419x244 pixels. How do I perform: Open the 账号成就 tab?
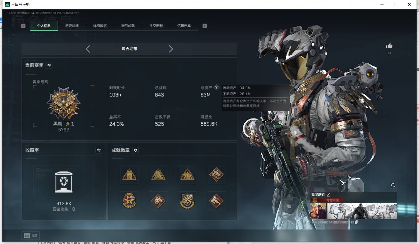click(x=128, y=26)
